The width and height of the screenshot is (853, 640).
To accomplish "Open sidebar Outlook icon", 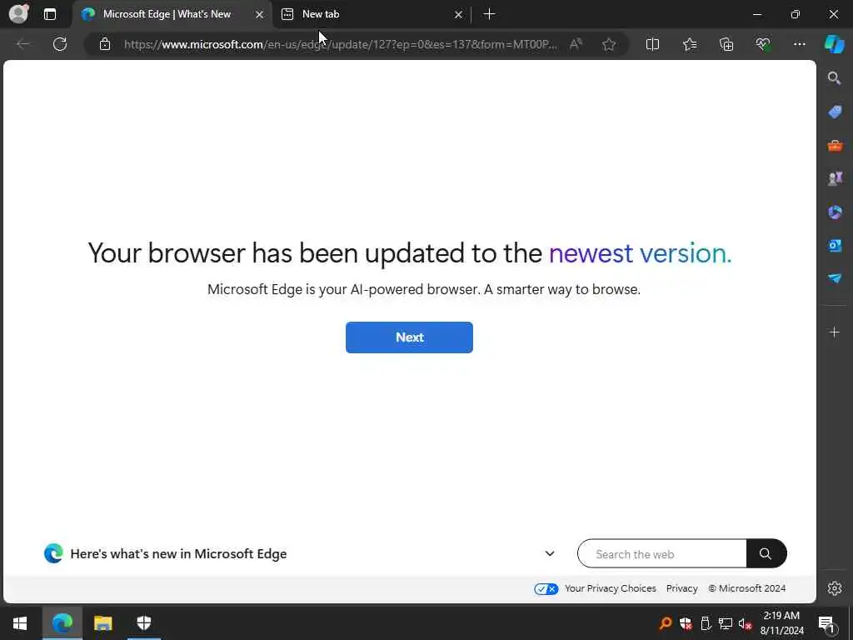I will tap(835, 246).
